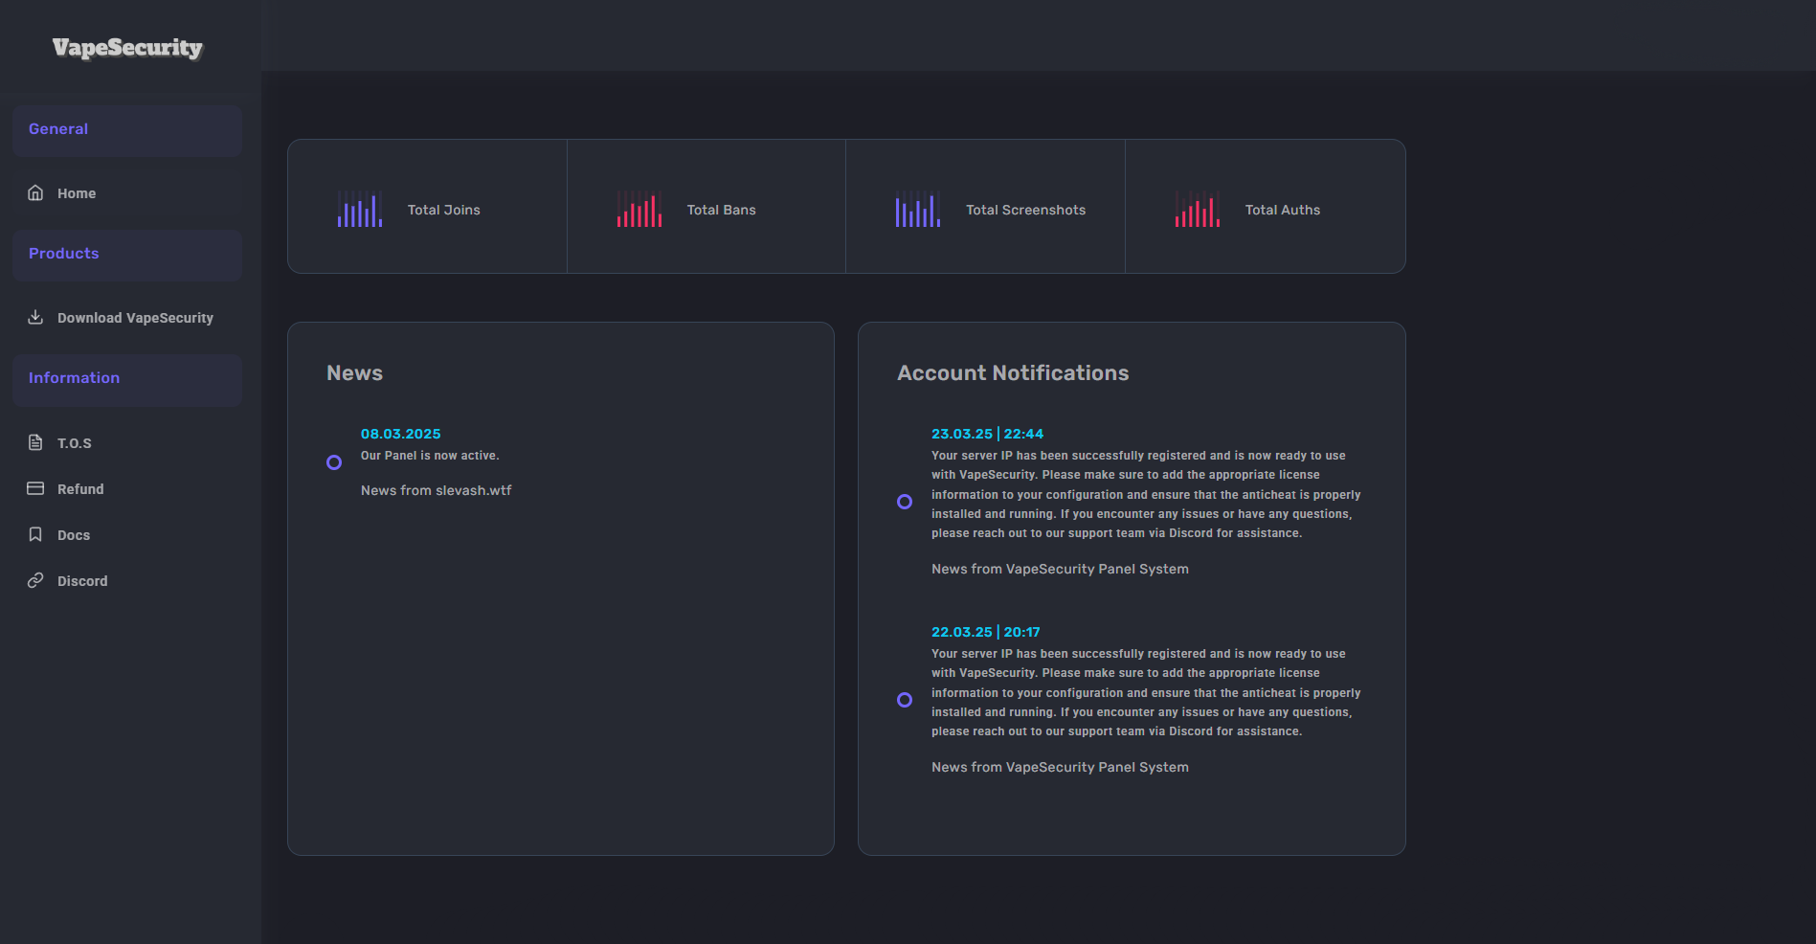Click the Total Bans label

pyautogui.click(x=722, y=210)
